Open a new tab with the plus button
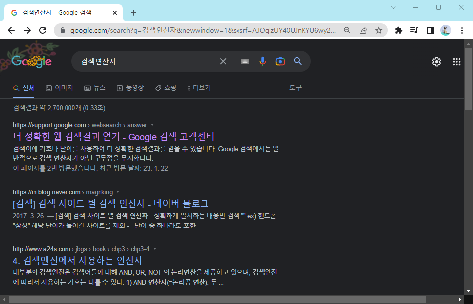 tap(134, 13)
